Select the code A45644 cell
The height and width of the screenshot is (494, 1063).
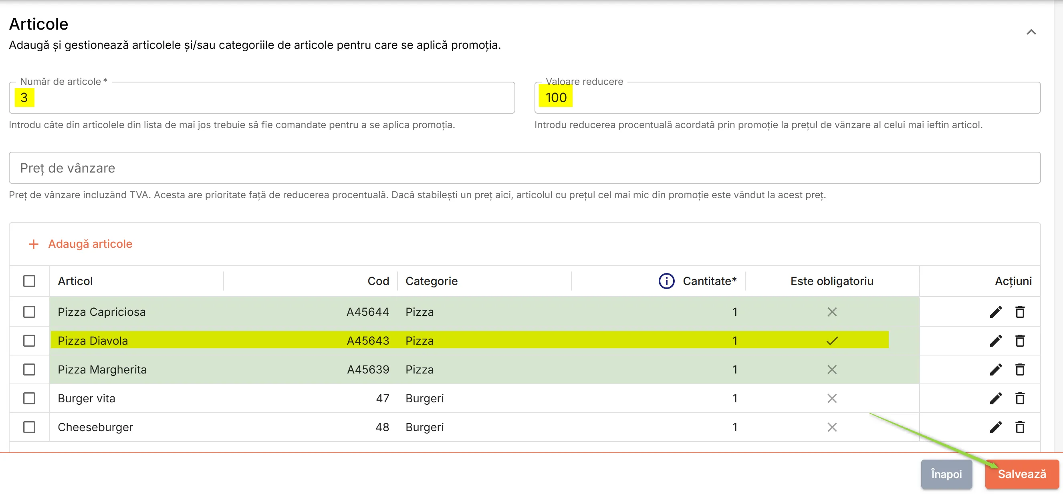coord(368,312)
